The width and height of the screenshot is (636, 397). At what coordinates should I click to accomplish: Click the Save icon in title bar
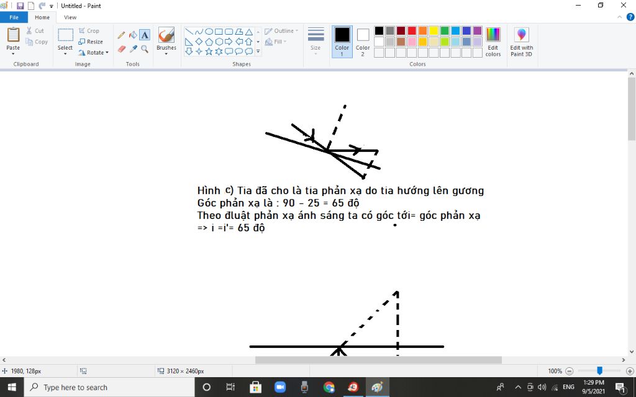coord(20,6)
